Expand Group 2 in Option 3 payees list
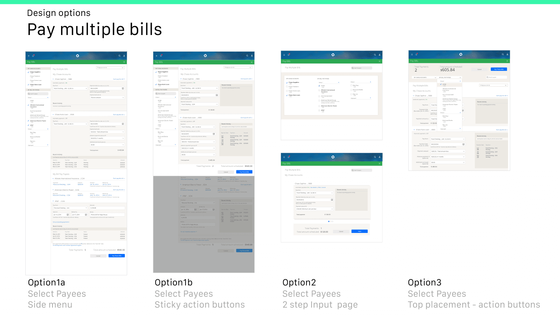Image resolution: width=560 pixels, height=315 pixels. (460, 113)
